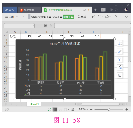Click the vertical axis title 销售数量
This screenshot has width=133, height=128.
[x=20, y=65]
